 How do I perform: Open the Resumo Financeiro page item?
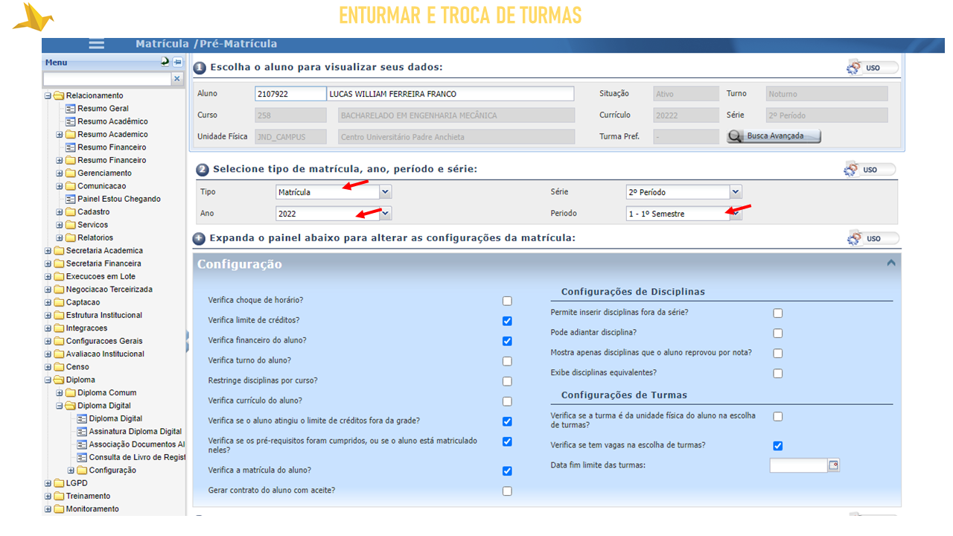pyautogui.click(x=106, y=147)
